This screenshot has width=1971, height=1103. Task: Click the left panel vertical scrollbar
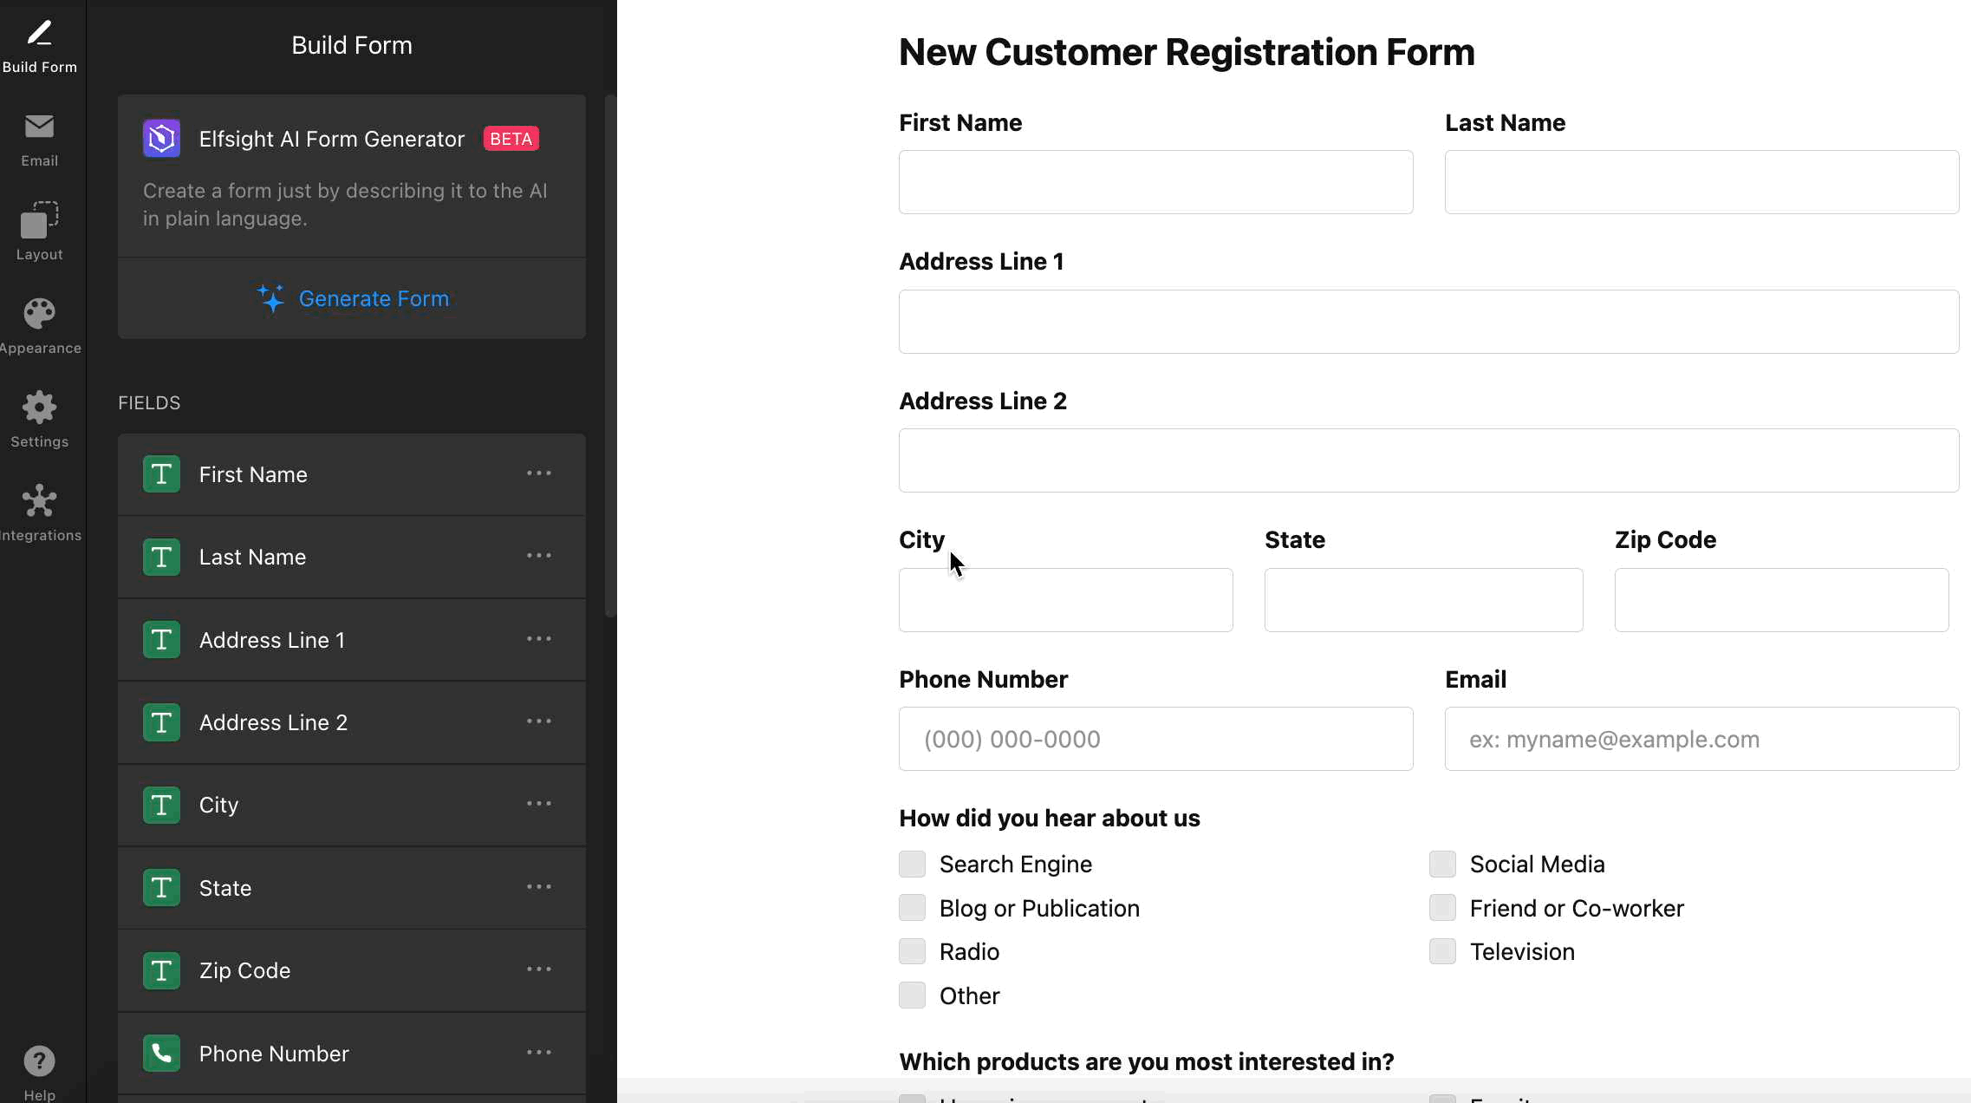[x=610, y=356]
